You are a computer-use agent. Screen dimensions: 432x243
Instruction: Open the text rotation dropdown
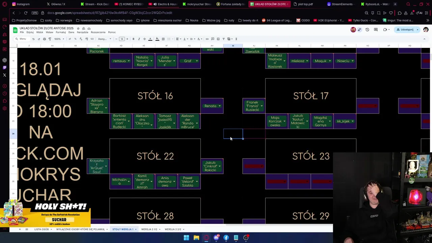(199, 39)
